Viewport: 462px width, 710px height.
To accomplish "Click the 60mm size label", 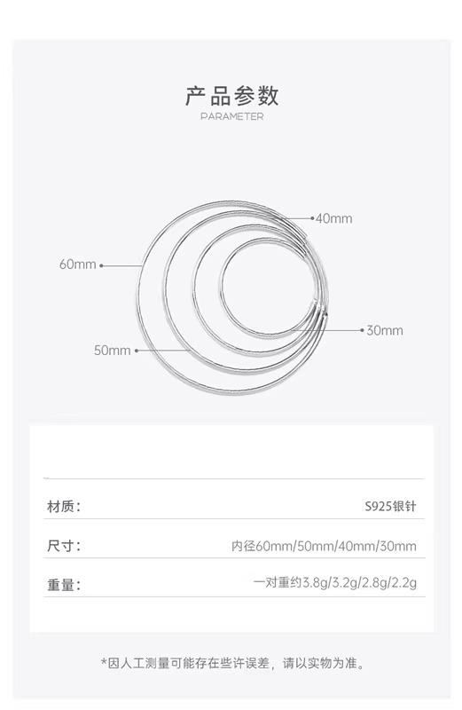I will pos(78,264).
